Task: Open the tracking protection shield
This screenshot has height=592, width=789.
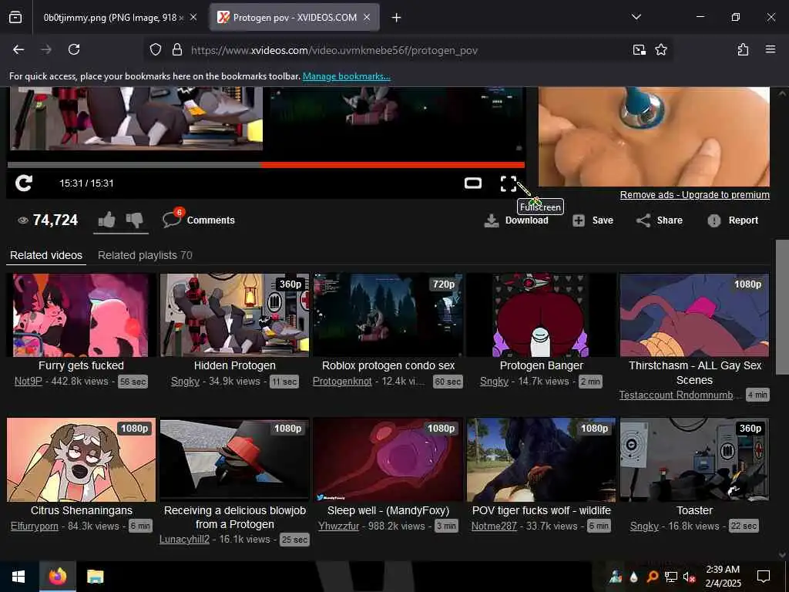Action: (x=156, y=50)
